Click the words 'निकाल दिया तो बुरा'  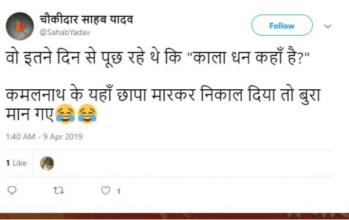[x=260, y=95]
